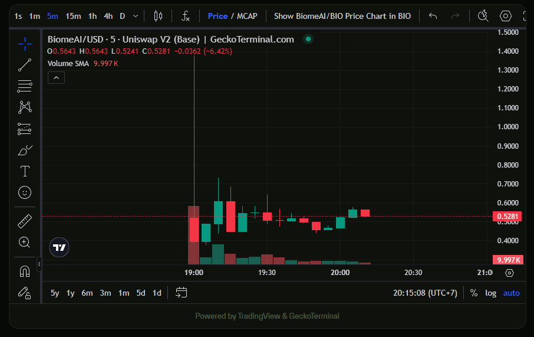Open the quick search lightning icon
Image resolution: width=534 pixels, height=337 pixels.
tap(483, 16)
